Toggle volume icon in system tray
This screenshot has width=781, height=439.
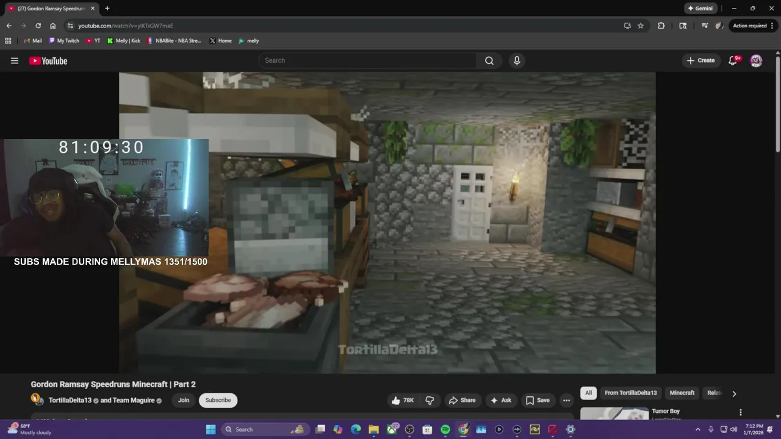pos(735,429)
